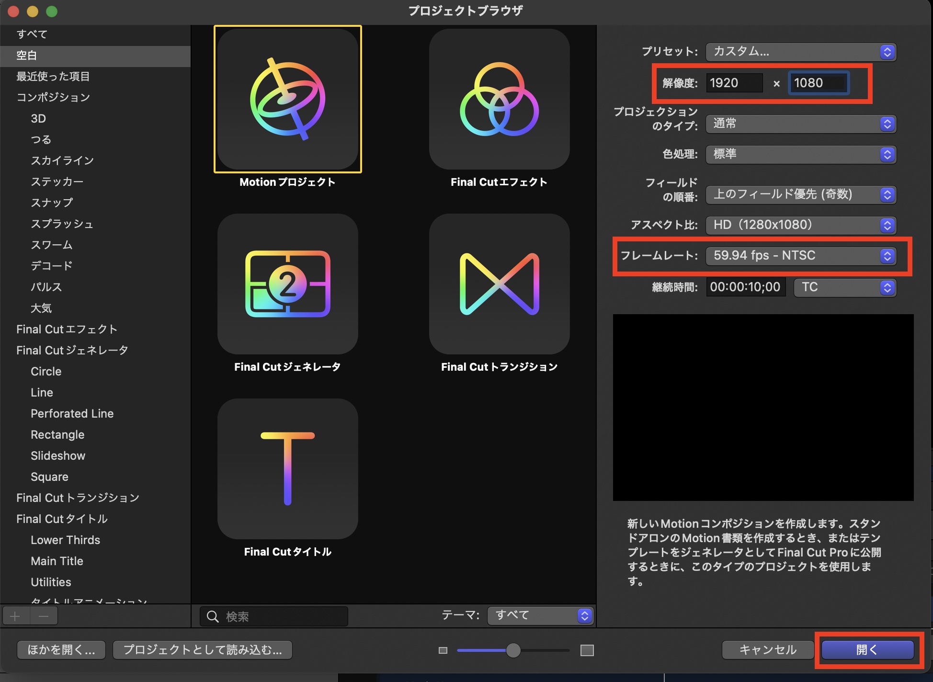Click the small thumbnail size icon

tap(443, 650)
